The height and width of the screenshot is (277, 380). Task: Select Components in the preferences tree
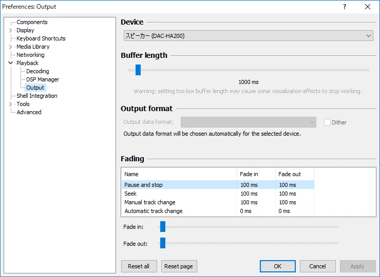(x=32, y=22)
